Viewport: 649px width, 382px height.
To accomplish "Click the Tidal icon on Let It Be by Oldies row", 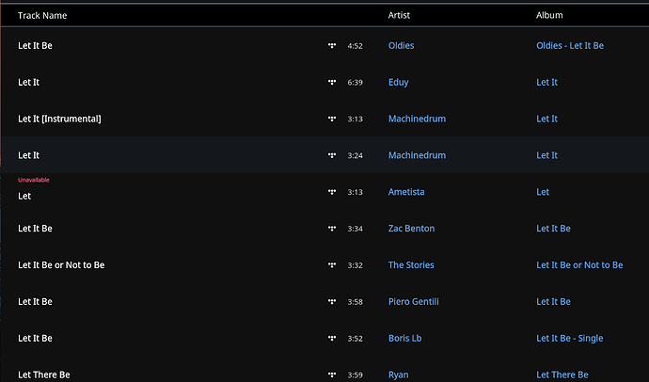I will [332, 45].
